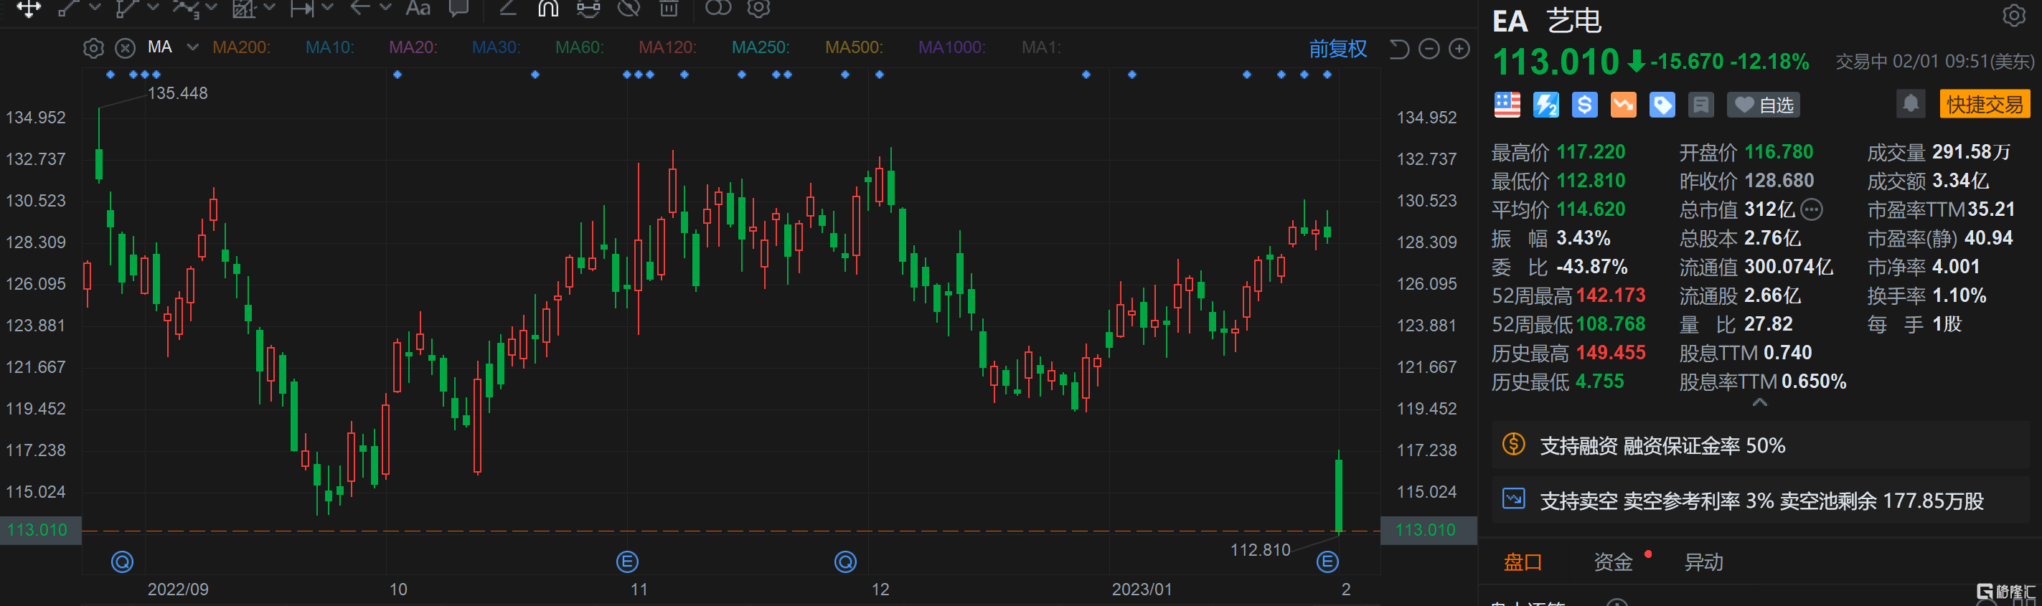The width and height of the screenshot is (2042, 606).
Task: Zoom out chart with minus icon
Action: click(x=1429, y=49)
